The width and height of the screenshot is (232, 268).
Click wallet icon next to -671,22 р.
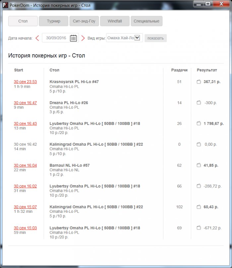[199, 228]
